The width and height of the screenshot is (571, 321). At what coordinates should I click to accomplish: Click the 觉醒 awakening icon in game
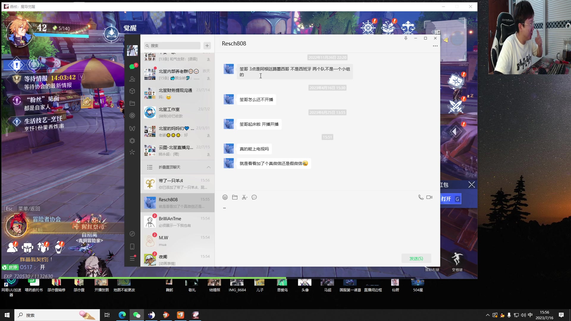click(111, 34)
